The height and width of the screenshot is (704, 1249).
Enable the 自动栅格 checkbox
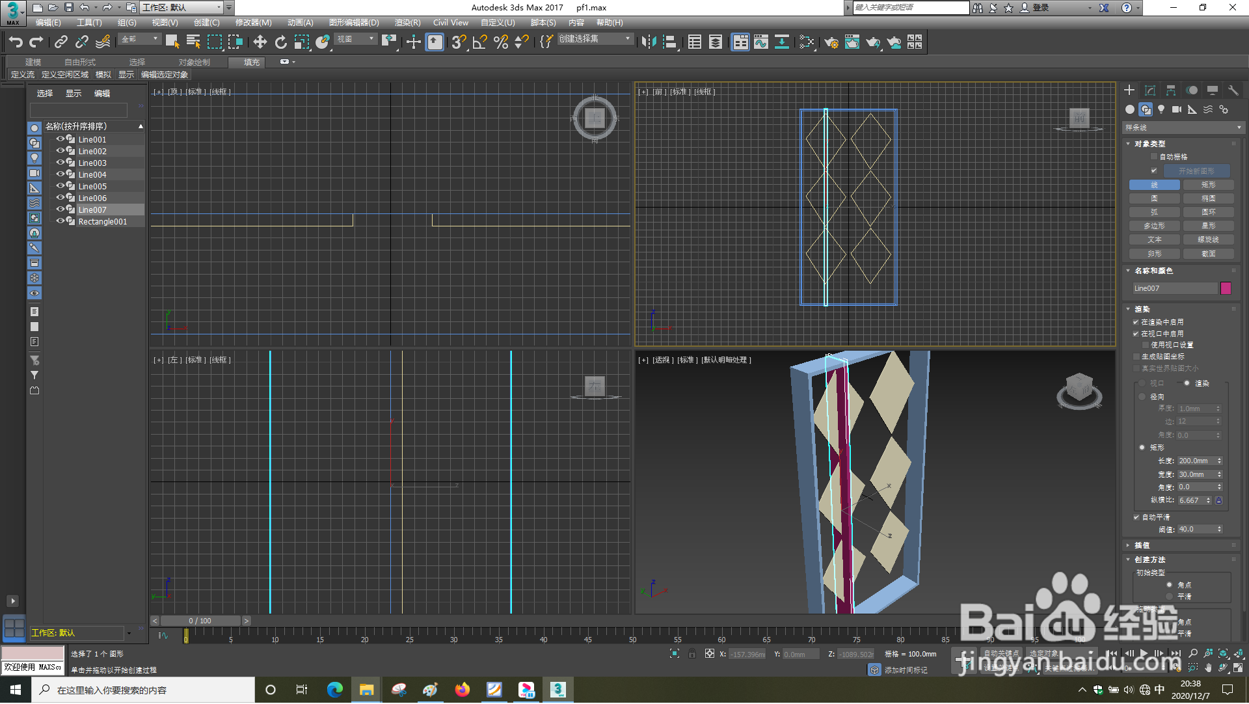coord(1154,157)
